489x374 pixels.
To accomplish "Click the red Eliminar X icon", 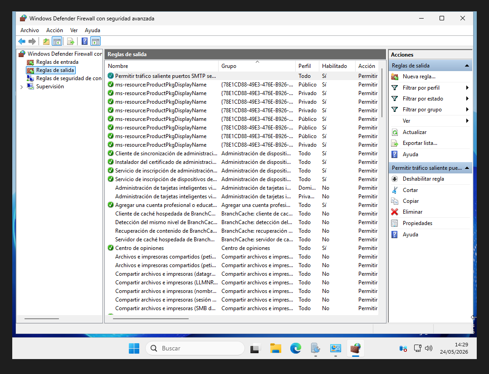I will [x=395, y=212].
